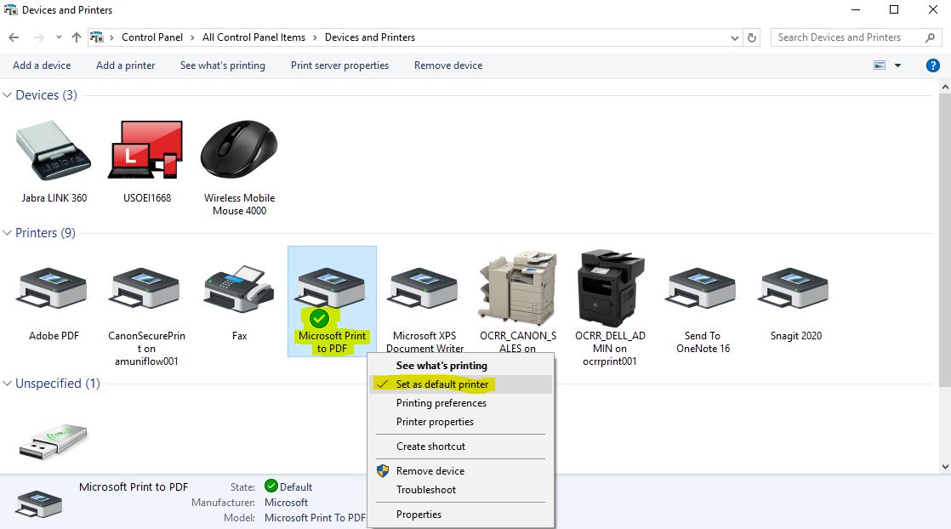Click Devices and Printers breadcrumb

coord(370,37)
